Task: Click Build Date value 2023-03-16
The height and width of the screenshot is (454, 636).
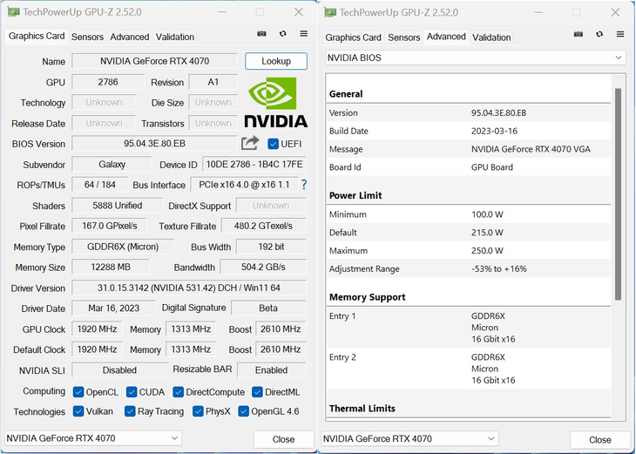Action: pyautogui.click(x=494, y=131)
